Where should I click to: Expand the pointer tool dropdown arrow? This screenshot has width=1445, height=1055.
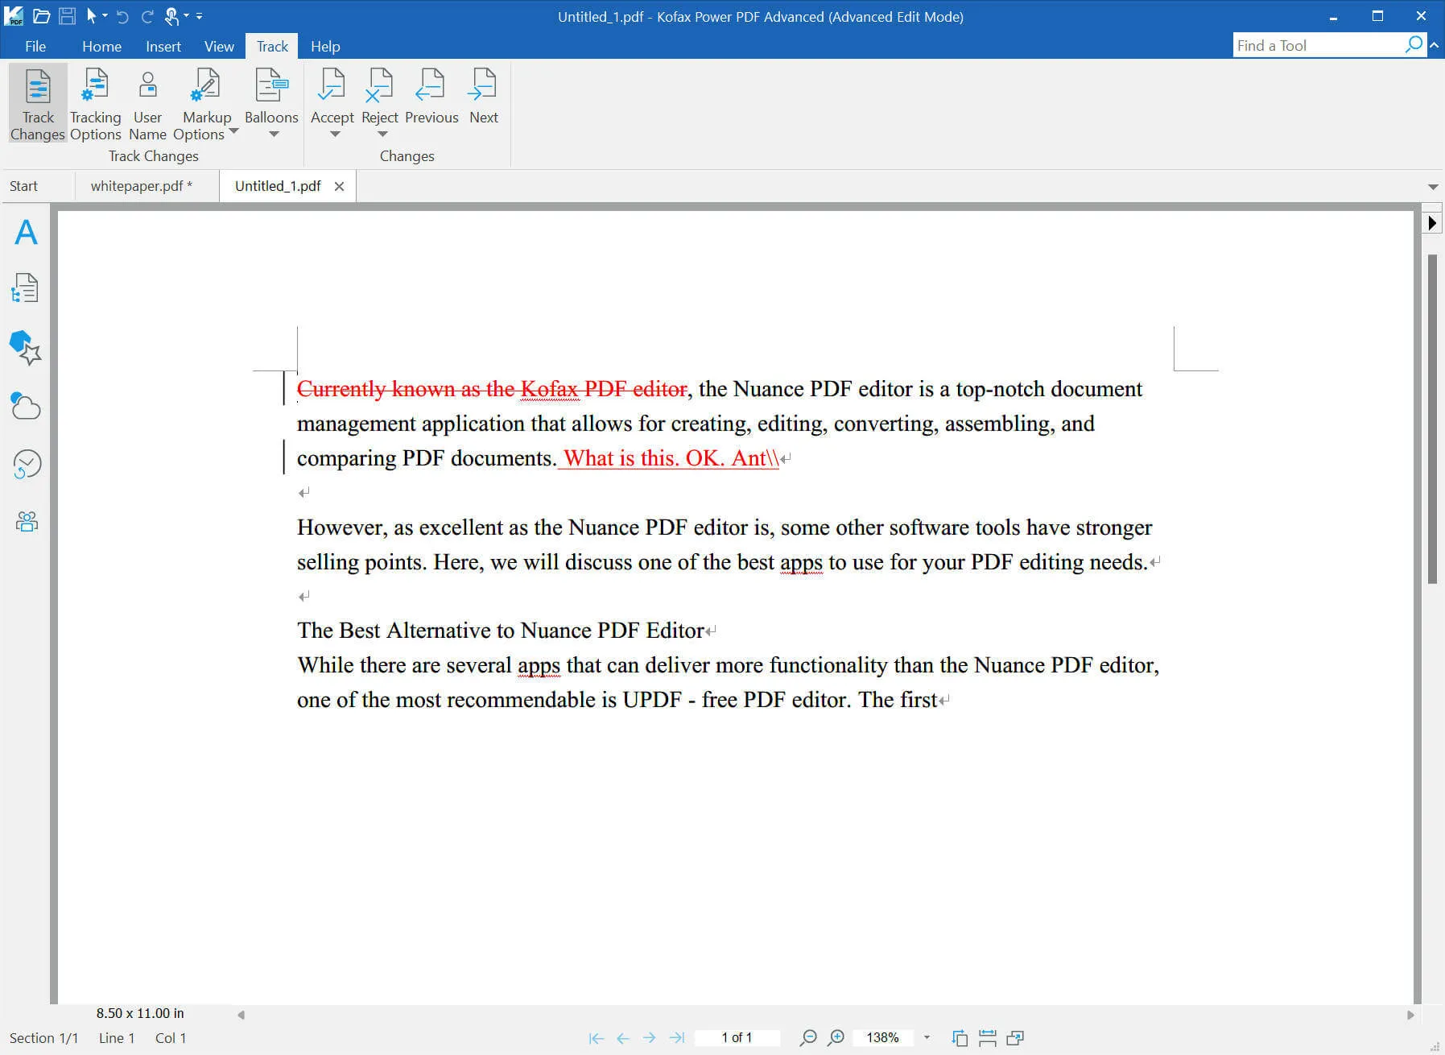point(105,16)
